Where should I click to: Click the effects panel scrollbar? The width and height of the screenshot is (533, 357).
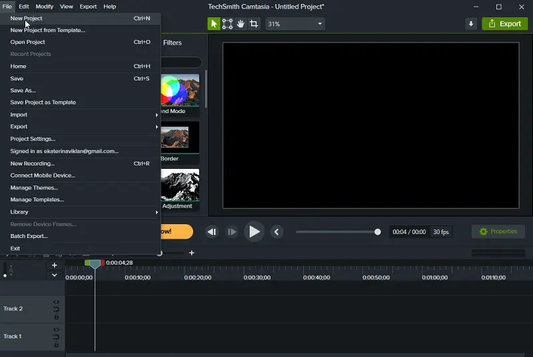[206, 89]
